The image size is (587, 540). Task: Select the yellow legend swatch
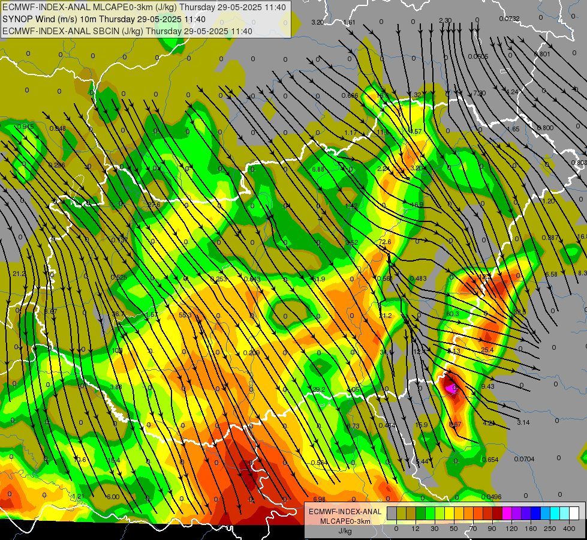click(x=449, y=513)
